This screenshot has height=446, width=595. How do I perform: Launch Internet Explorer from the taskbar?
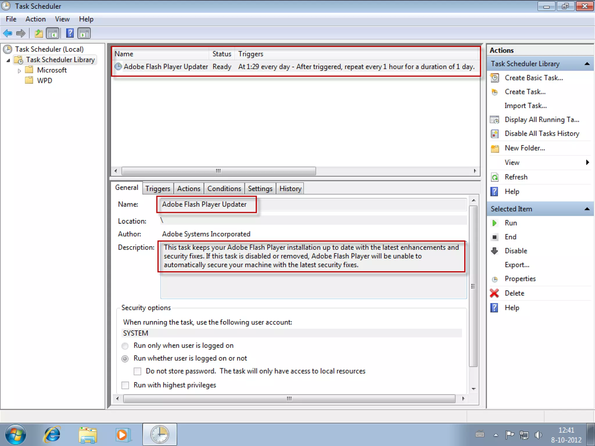52,435
